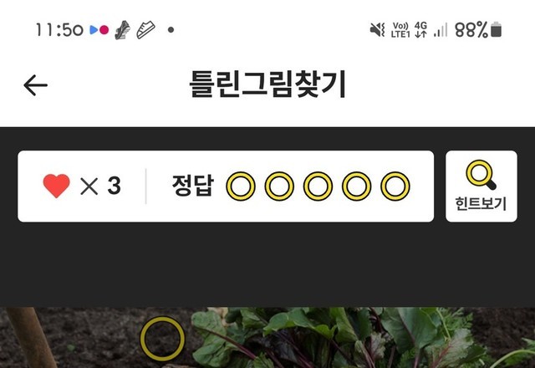Select the fifth 정답 answer circle
This screenshot has height=368, width=535.
[395, 186]
